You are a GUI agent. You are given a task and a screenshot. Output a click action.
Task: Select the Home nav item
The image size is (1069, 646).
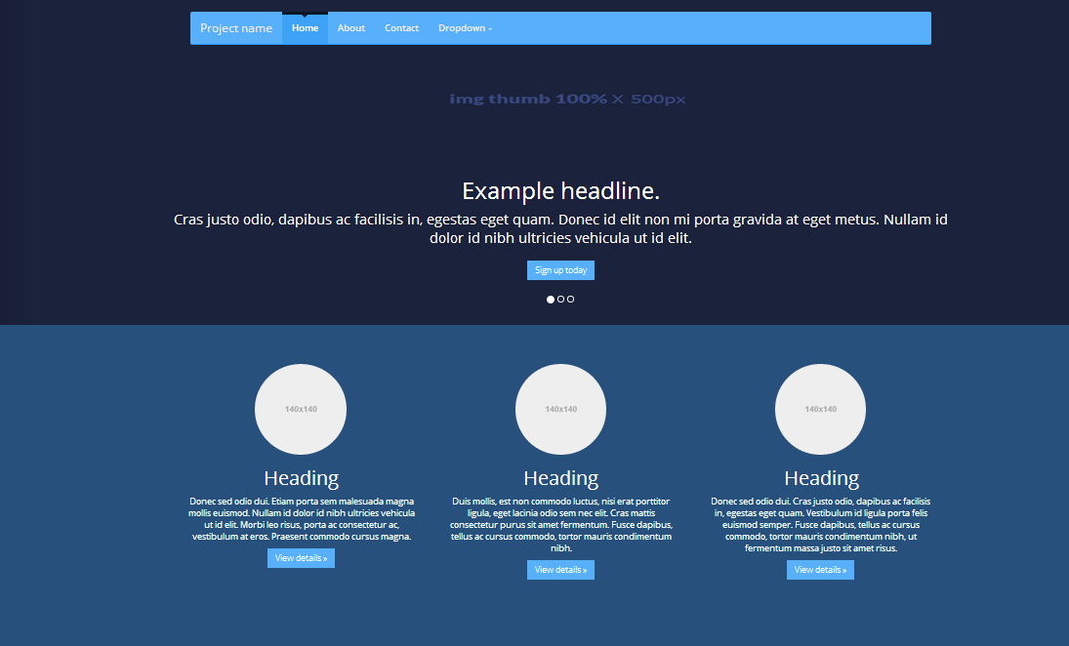(305, 28)
